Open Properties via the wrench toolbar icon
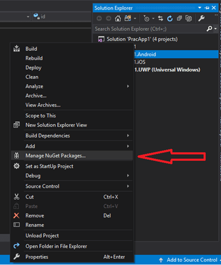221x265 pixels. coord(202,18)
